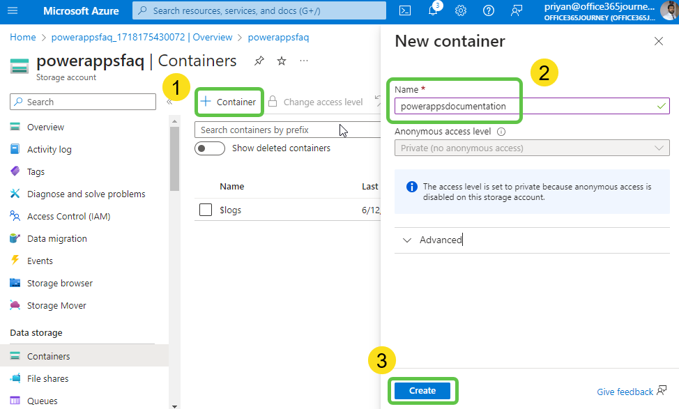Open the Help question mark menu
679x409 pixels.
(488, 10)
